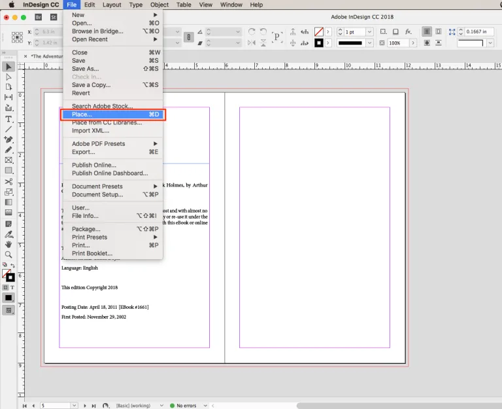Open the page number dropdown
Viewport: 502px width, 409px height.
[74, 406]
